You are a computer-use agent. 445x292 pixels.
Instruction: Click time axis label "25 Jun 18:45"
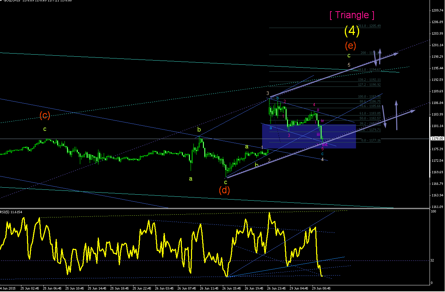point(119,289)
